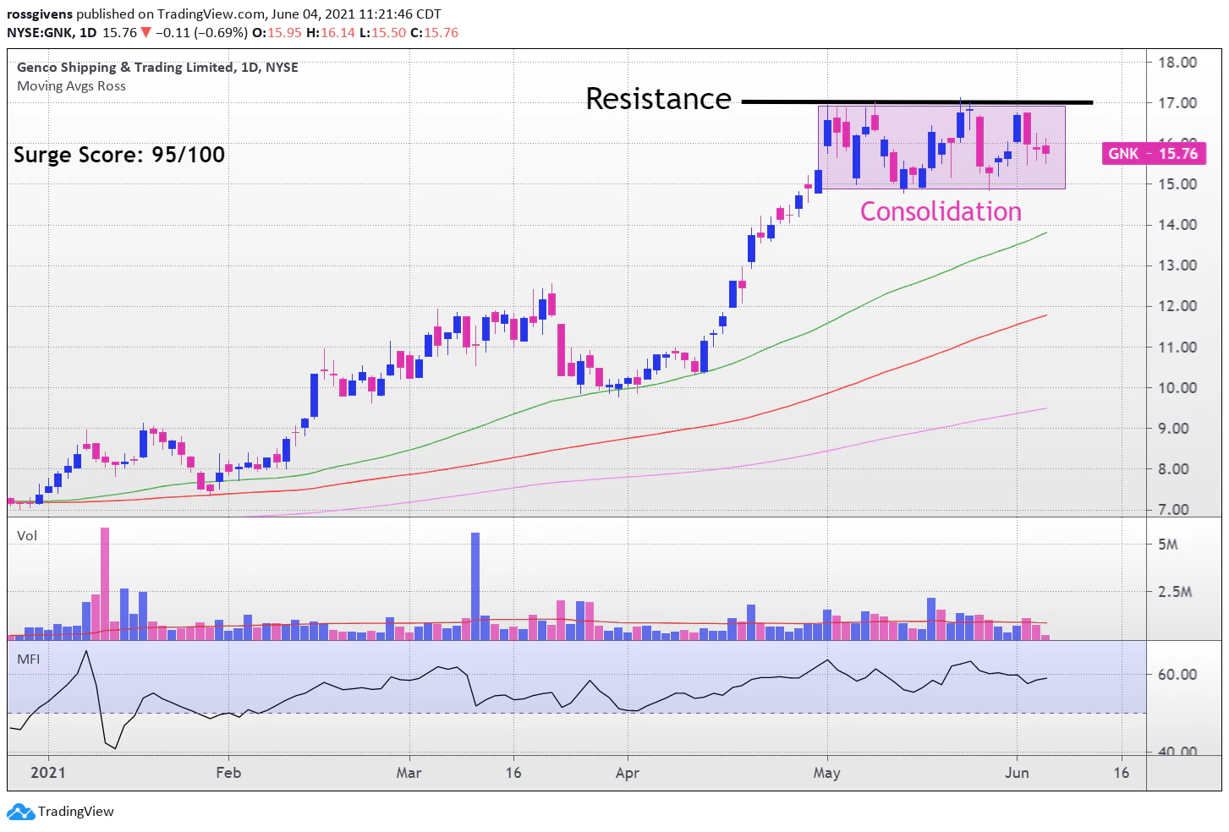Click the Surge Score 95/100 text
The image size is (1229, 832).
pyautogui.click(x=118, y=155)
